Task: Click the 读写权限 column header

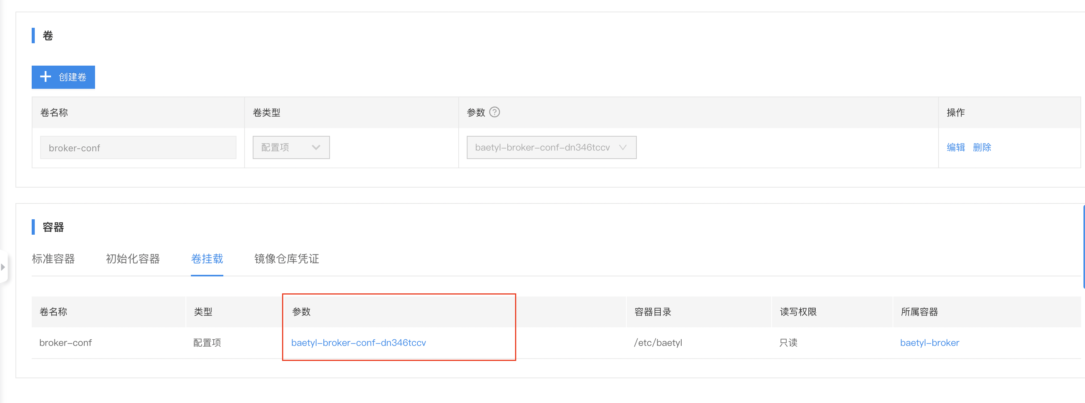Action: pos(798,312)
